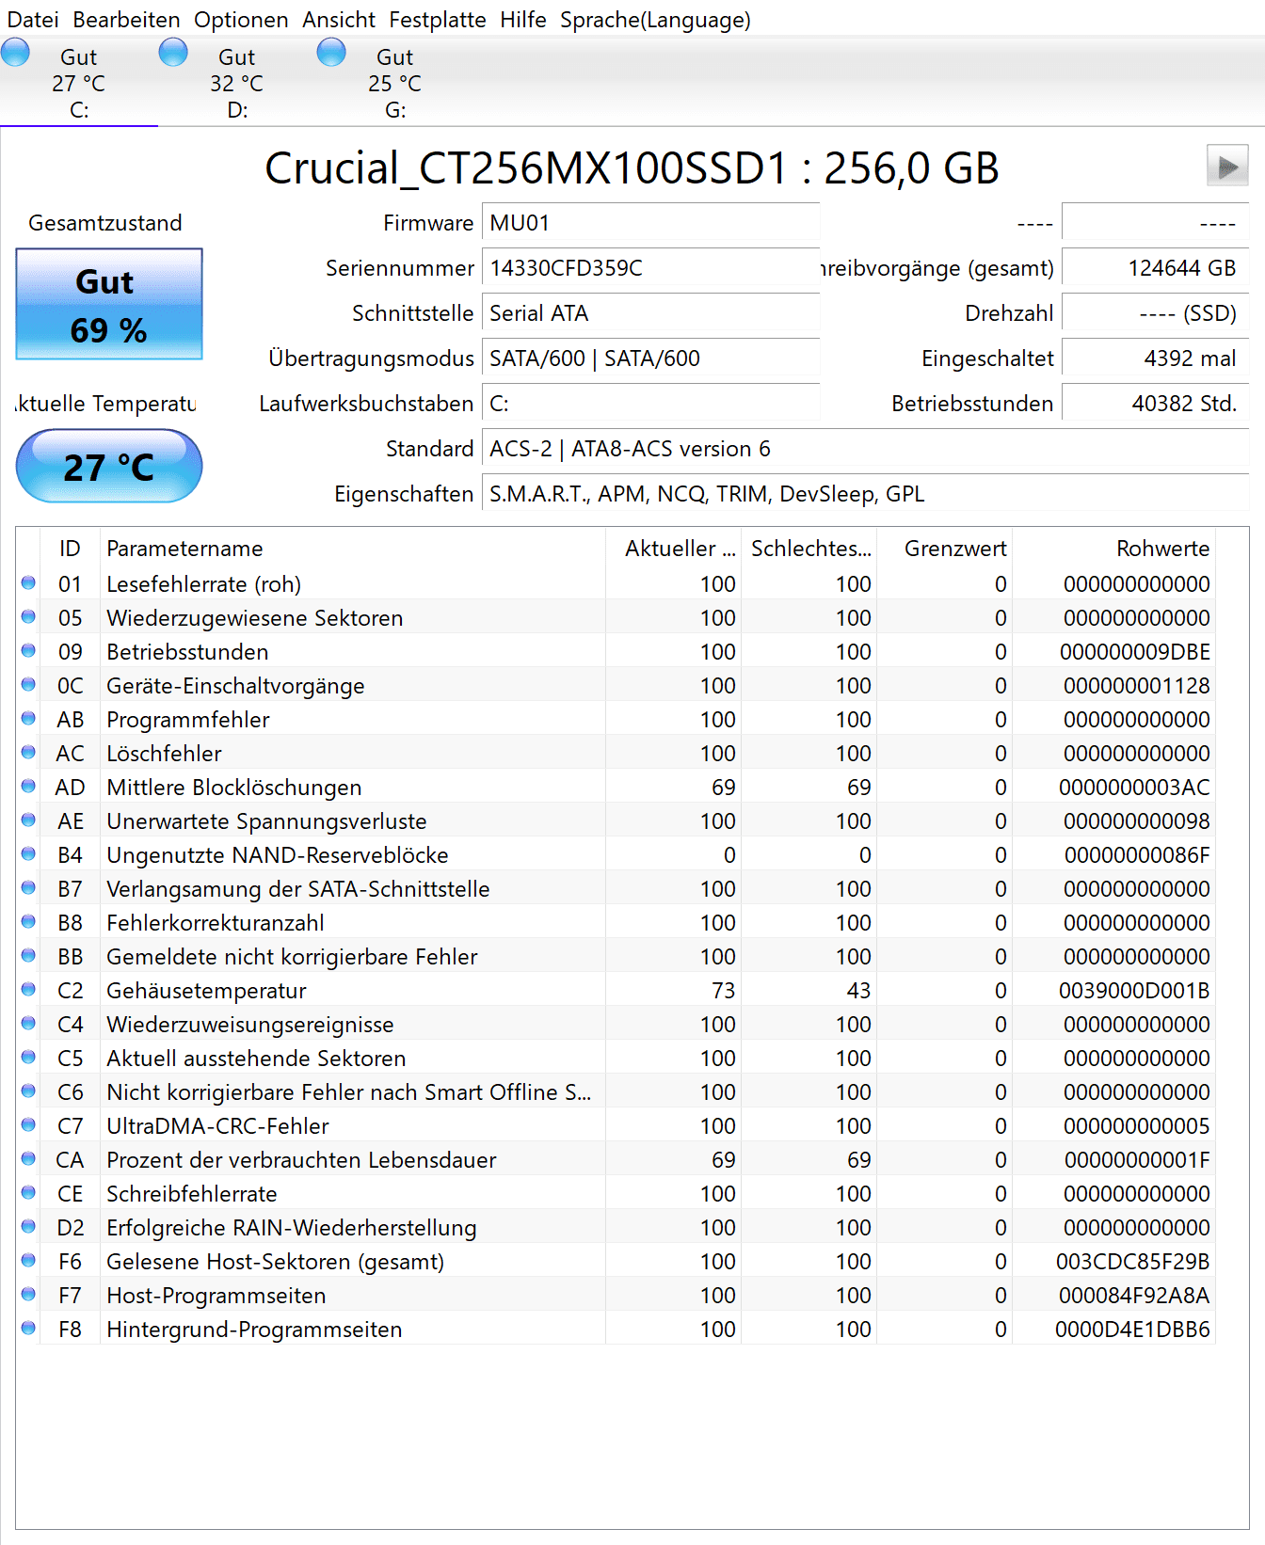Screen dimensions: 1265x1545
Task: Click status icon of row AC Löschfehler
Action: 28,753
